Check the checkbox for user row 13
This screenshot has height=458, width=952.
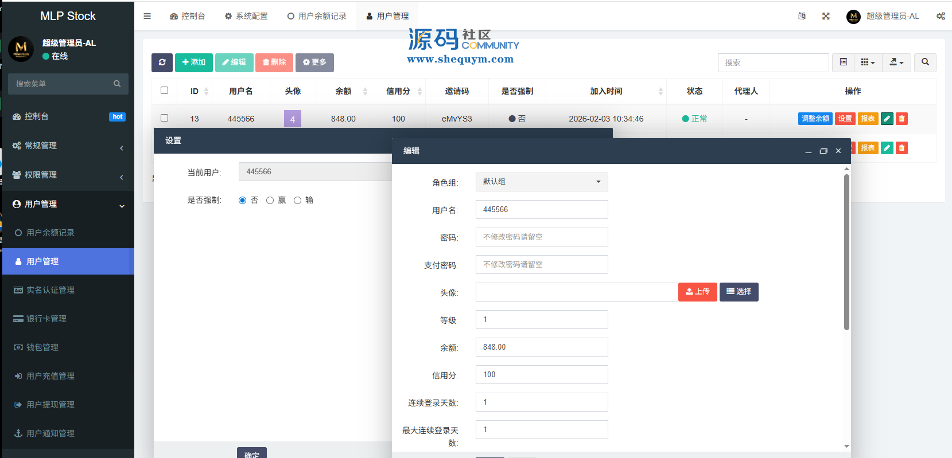click(x=165, y=118)
